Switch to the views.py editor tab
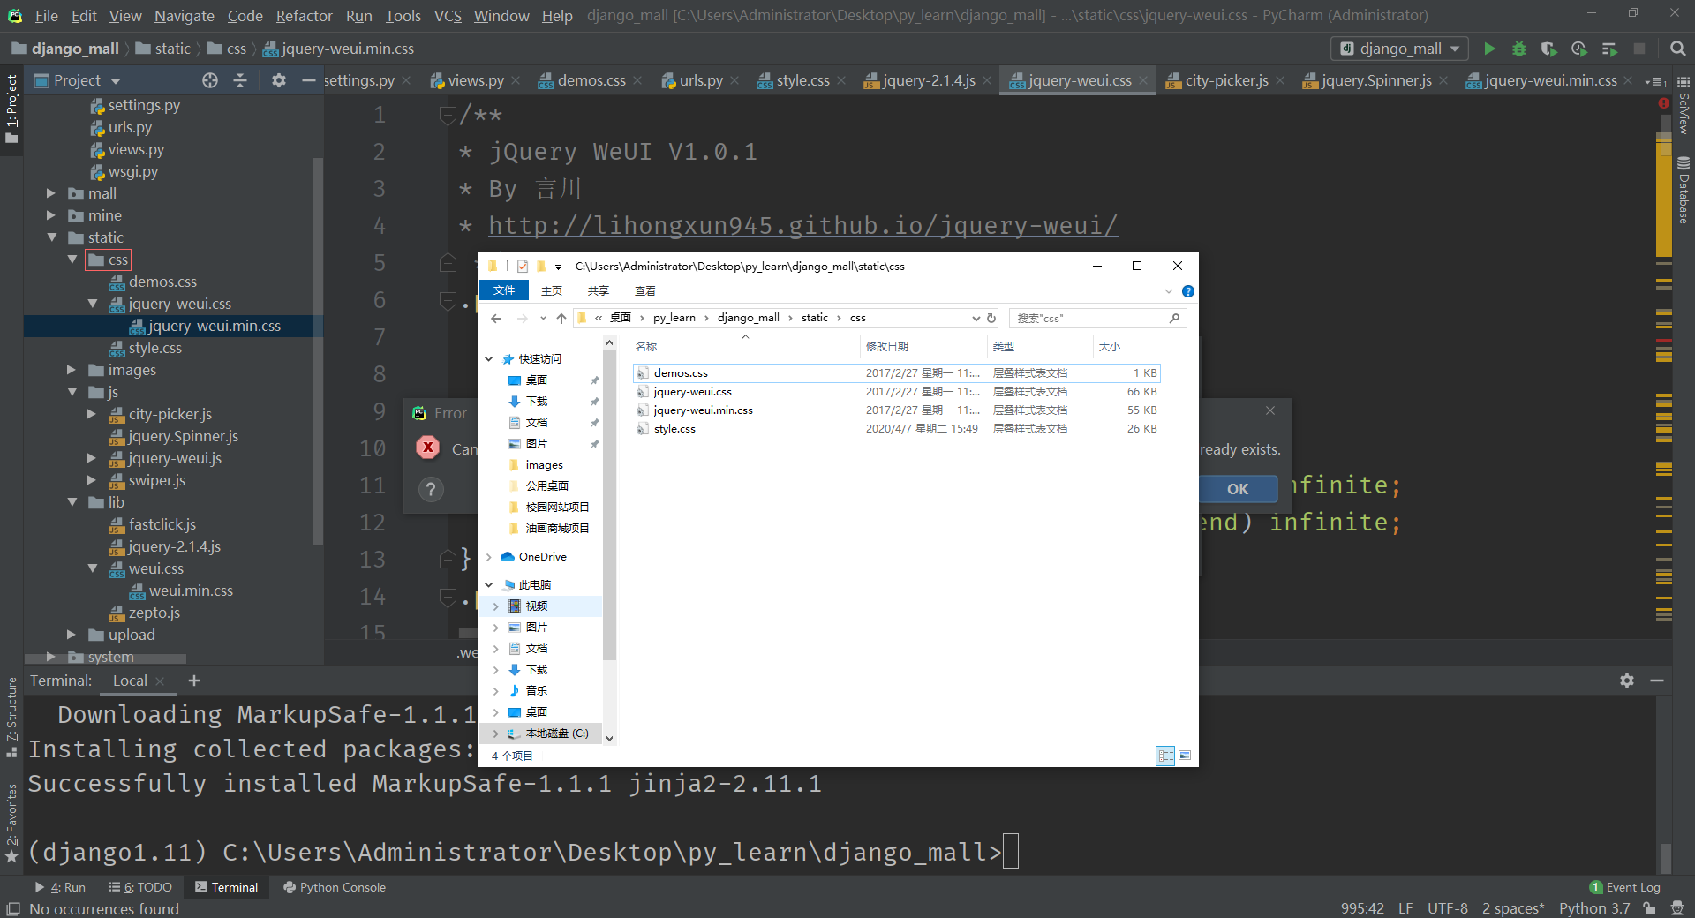The height and width of the screenshot is (918, 1695). tap(476, 80)
